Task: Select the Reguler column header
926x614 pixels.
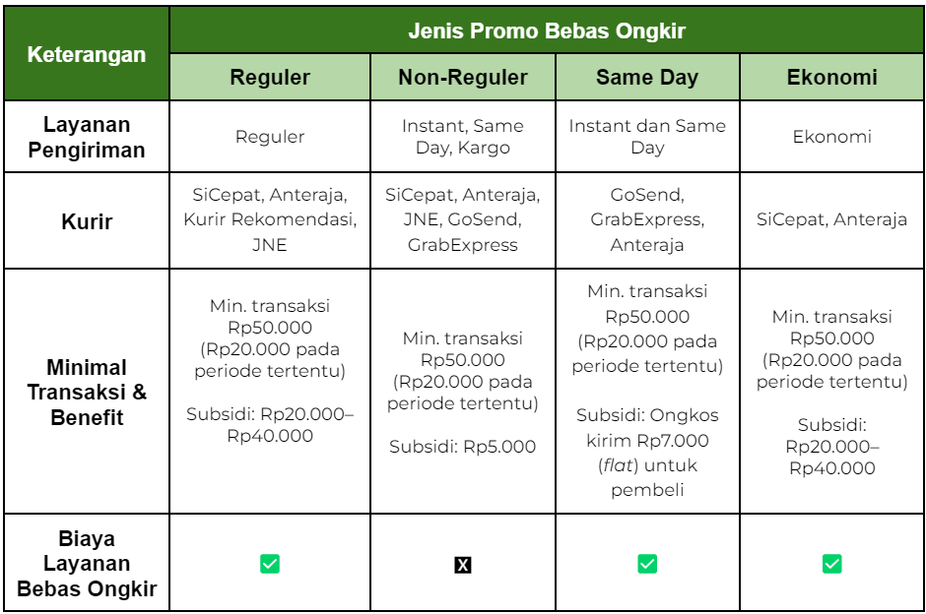Action: [x=270, y=78]
